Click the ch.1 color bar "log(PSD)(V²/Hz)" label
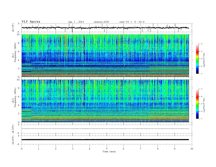This screenshot has width=216, height=167. pyautogui.click(x=204, y=60)
